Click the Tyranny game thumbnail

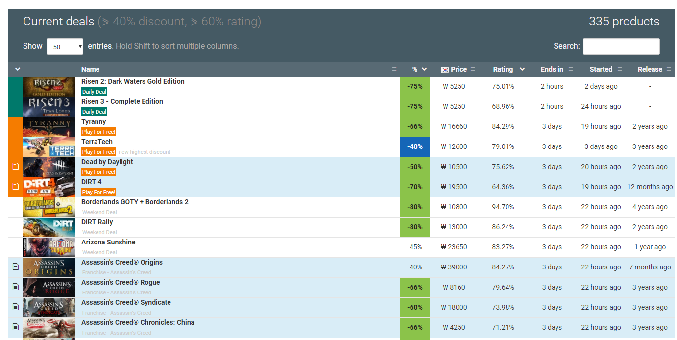pyautogui.click(x=49, y=127)
